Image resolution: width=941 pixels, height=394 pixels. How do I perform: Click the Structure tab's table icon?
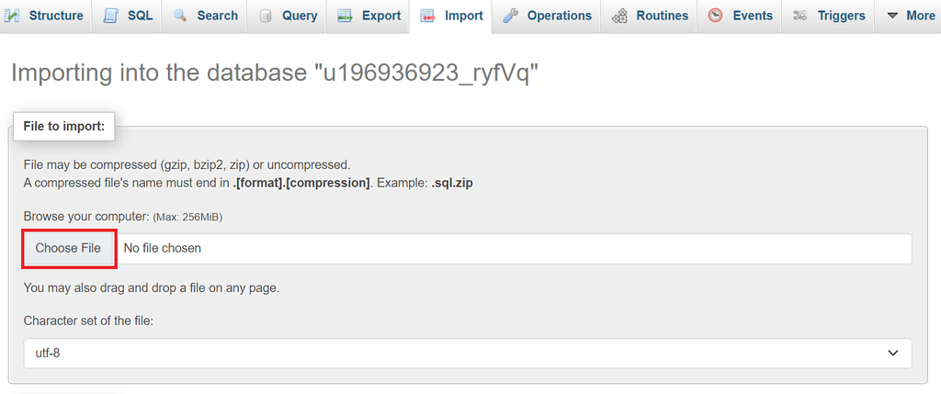coord(13,16)
